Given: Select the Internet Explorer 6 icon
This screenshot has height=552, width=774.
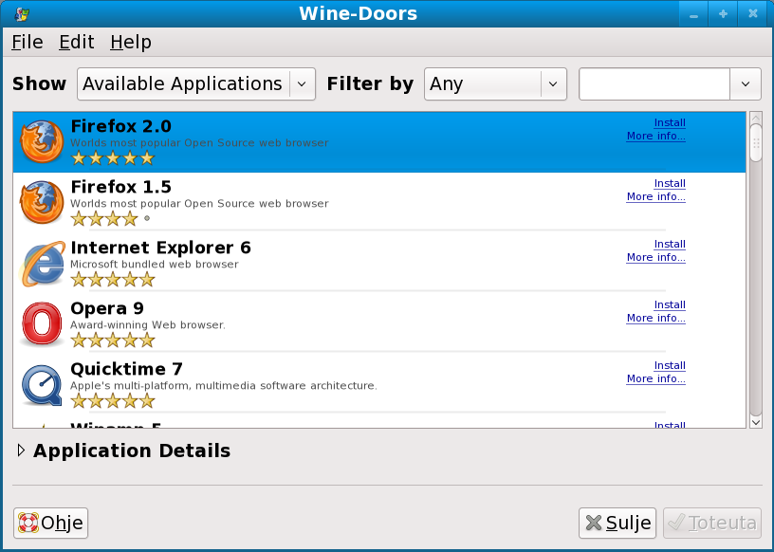Looking at the screenshot, I should (42, 264).
